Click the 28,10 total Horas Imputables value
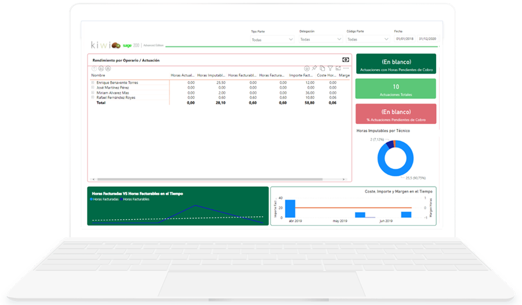 pos(220,103)
